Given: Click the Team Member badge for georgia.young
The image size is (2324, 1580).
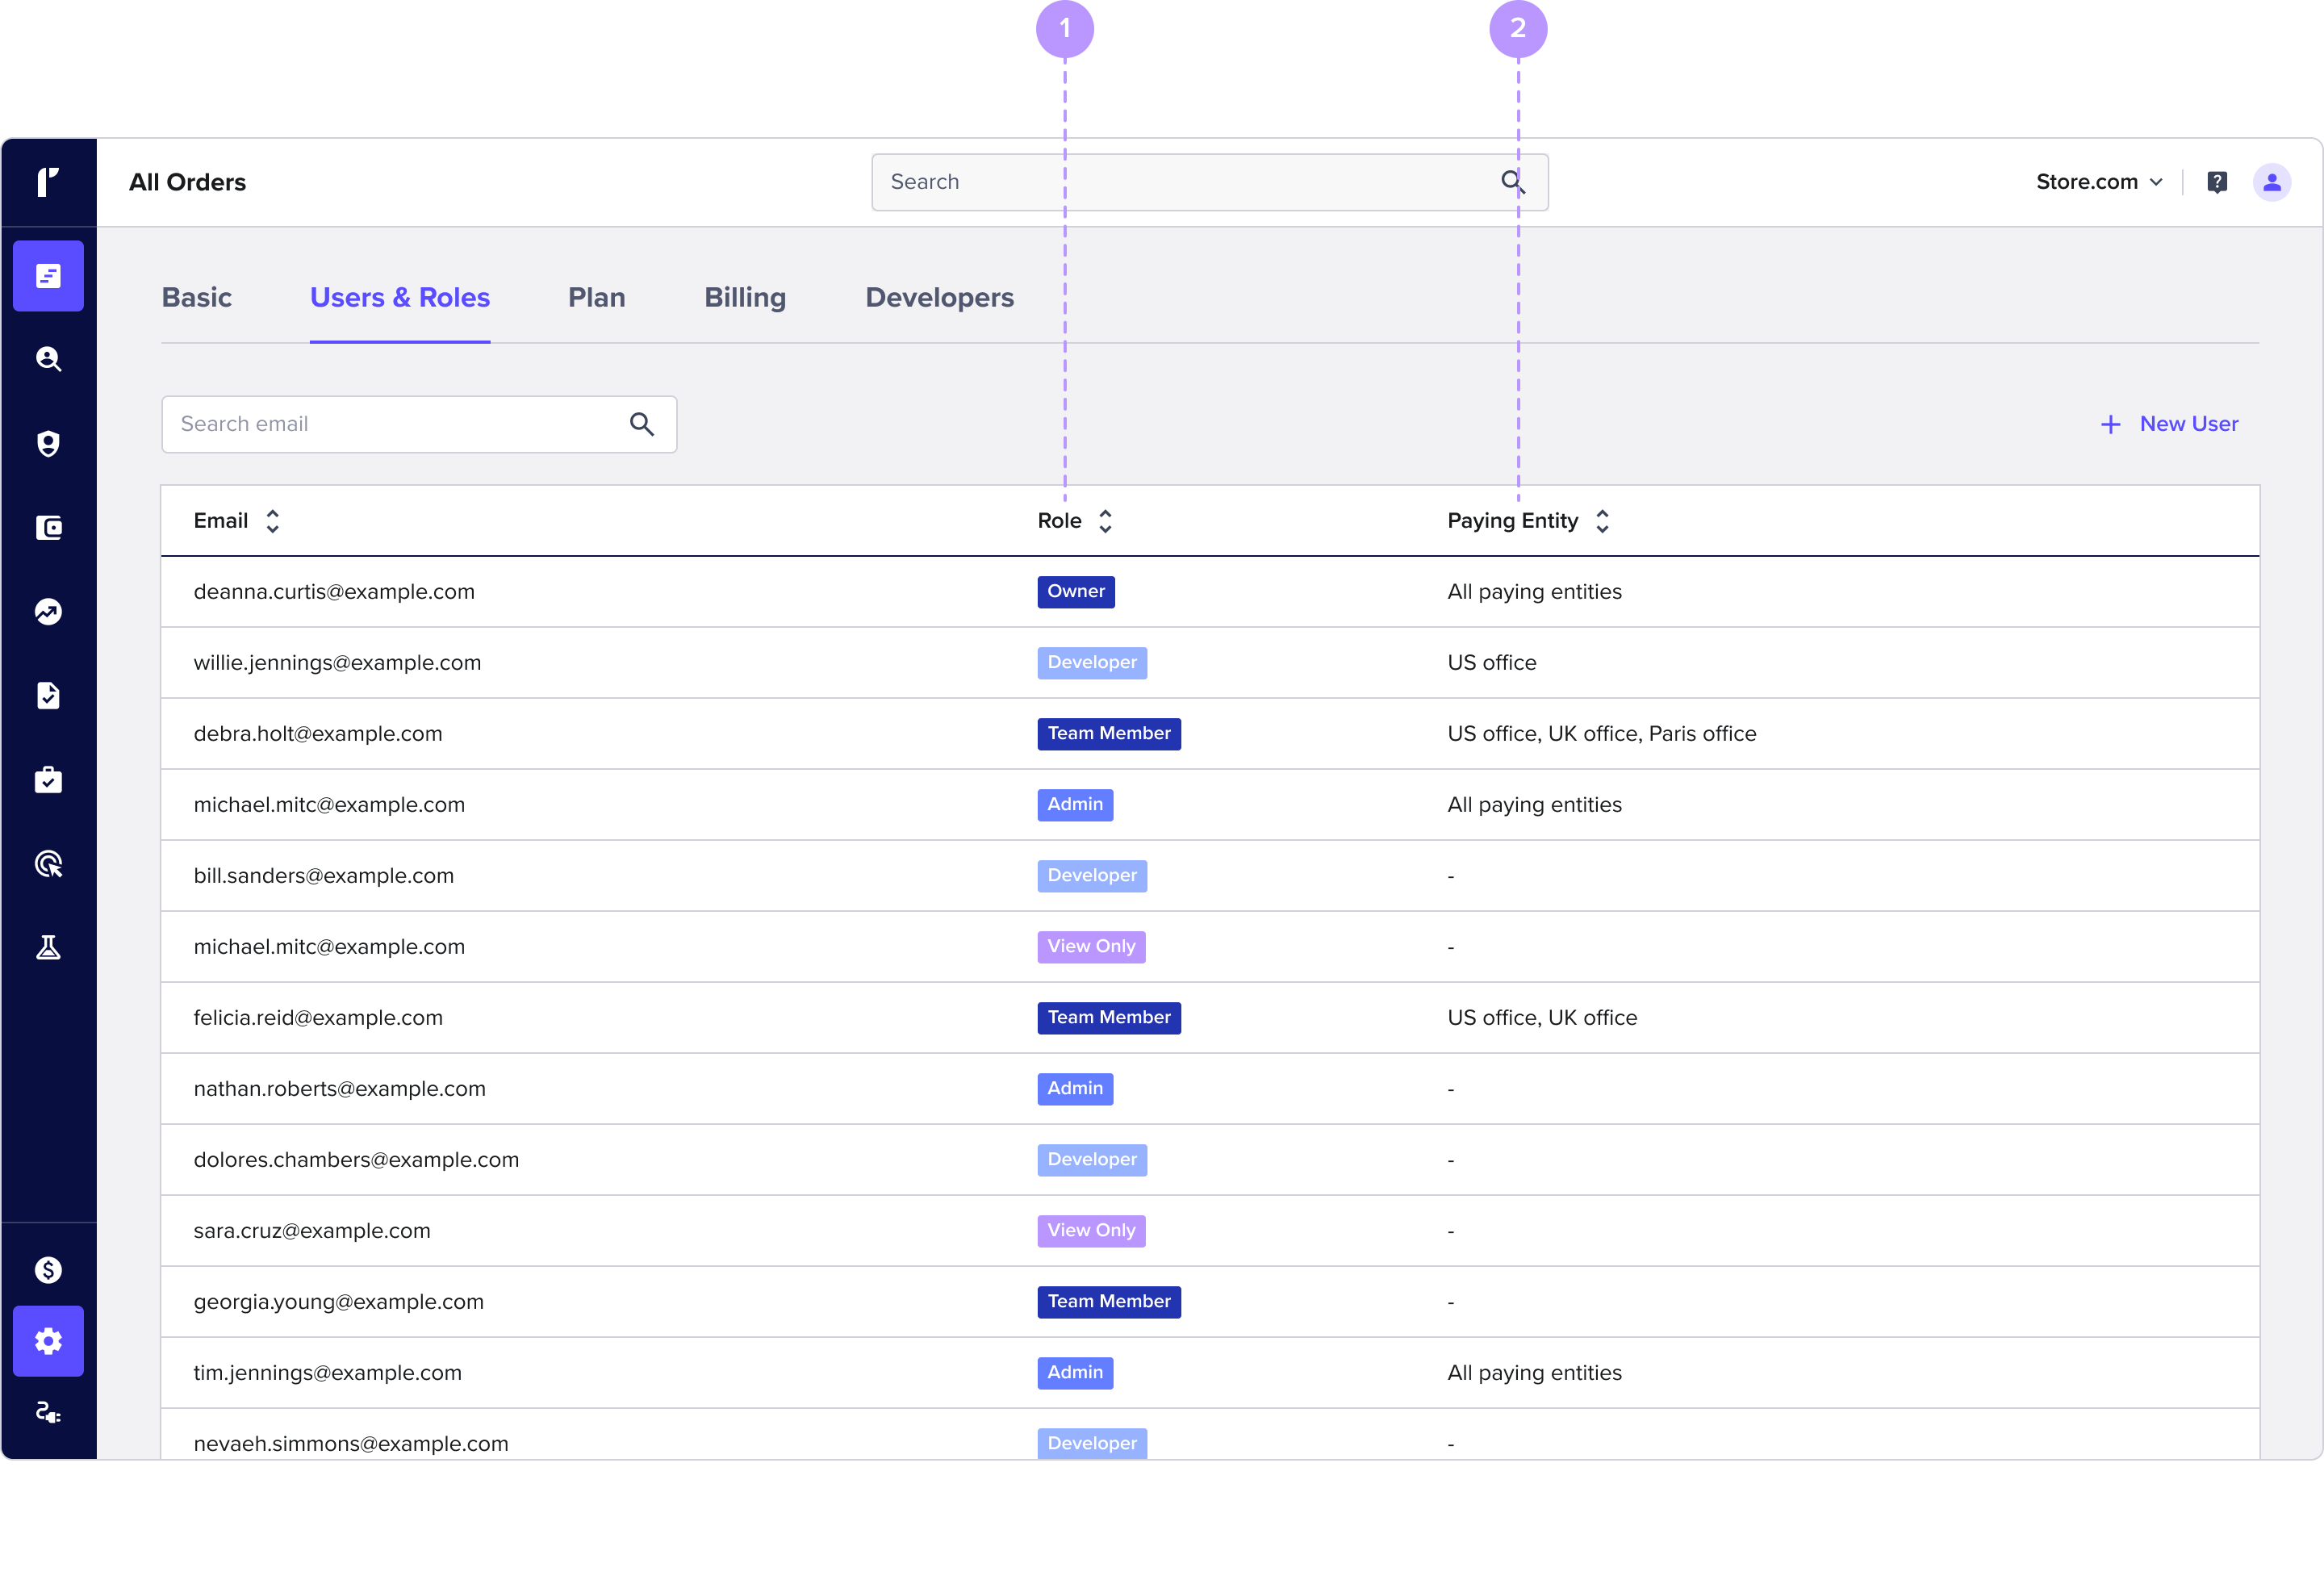Looking at the screenshot, I should pyautogui.click(x=1109, y=1302).
